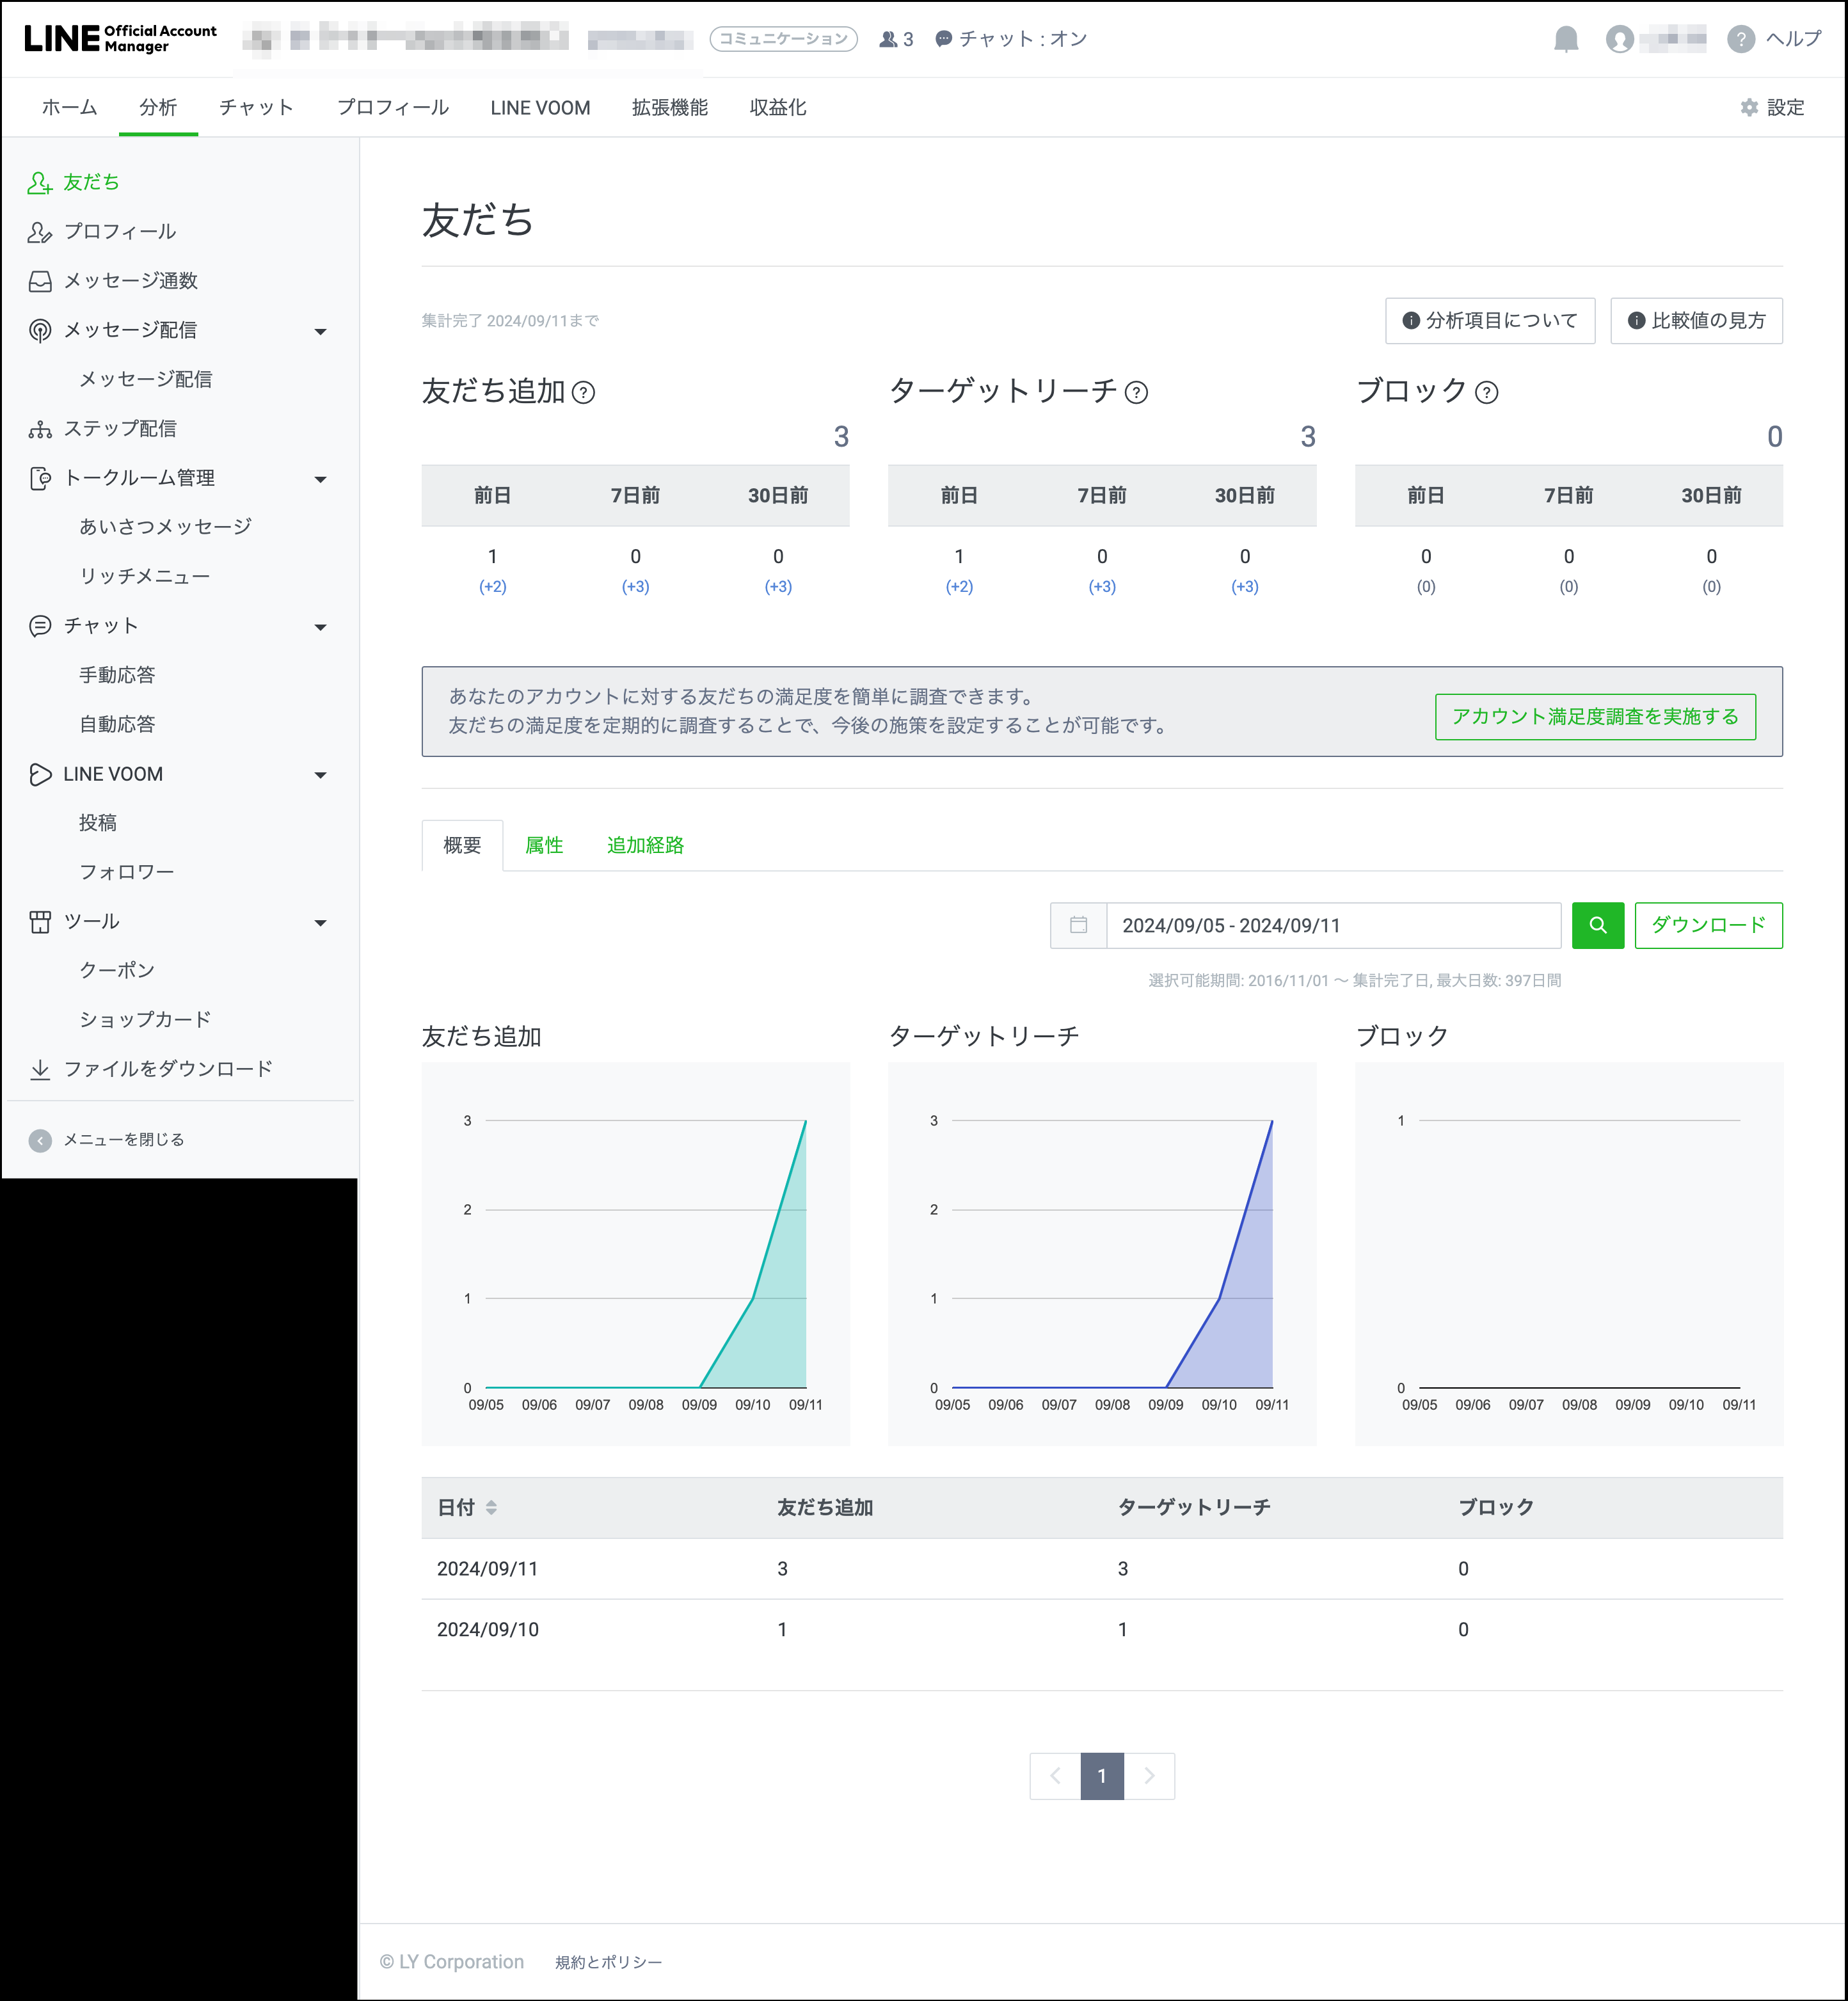Switch to the 属性 tab
This screenshot has height=2001, width=1848.
[x=544, y=845]
